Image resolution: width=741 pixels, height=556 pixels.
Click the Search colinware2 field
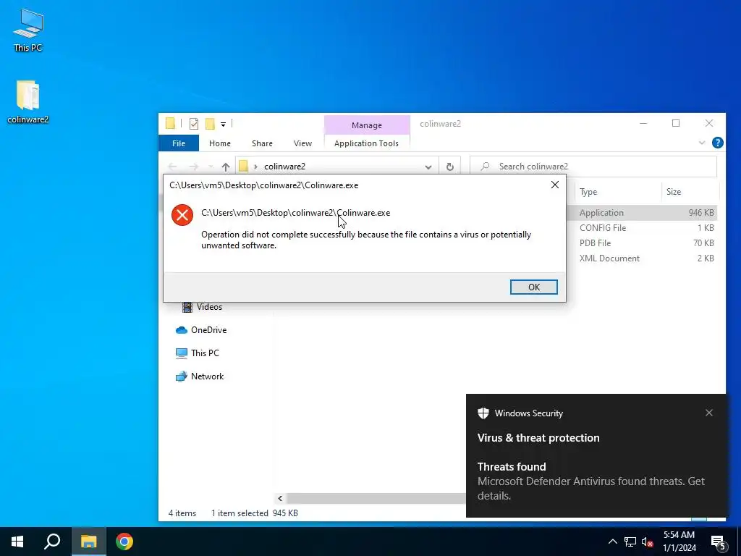point(593,167)
